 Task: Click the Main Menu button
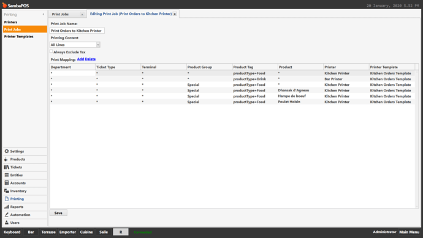click(410, 232)
